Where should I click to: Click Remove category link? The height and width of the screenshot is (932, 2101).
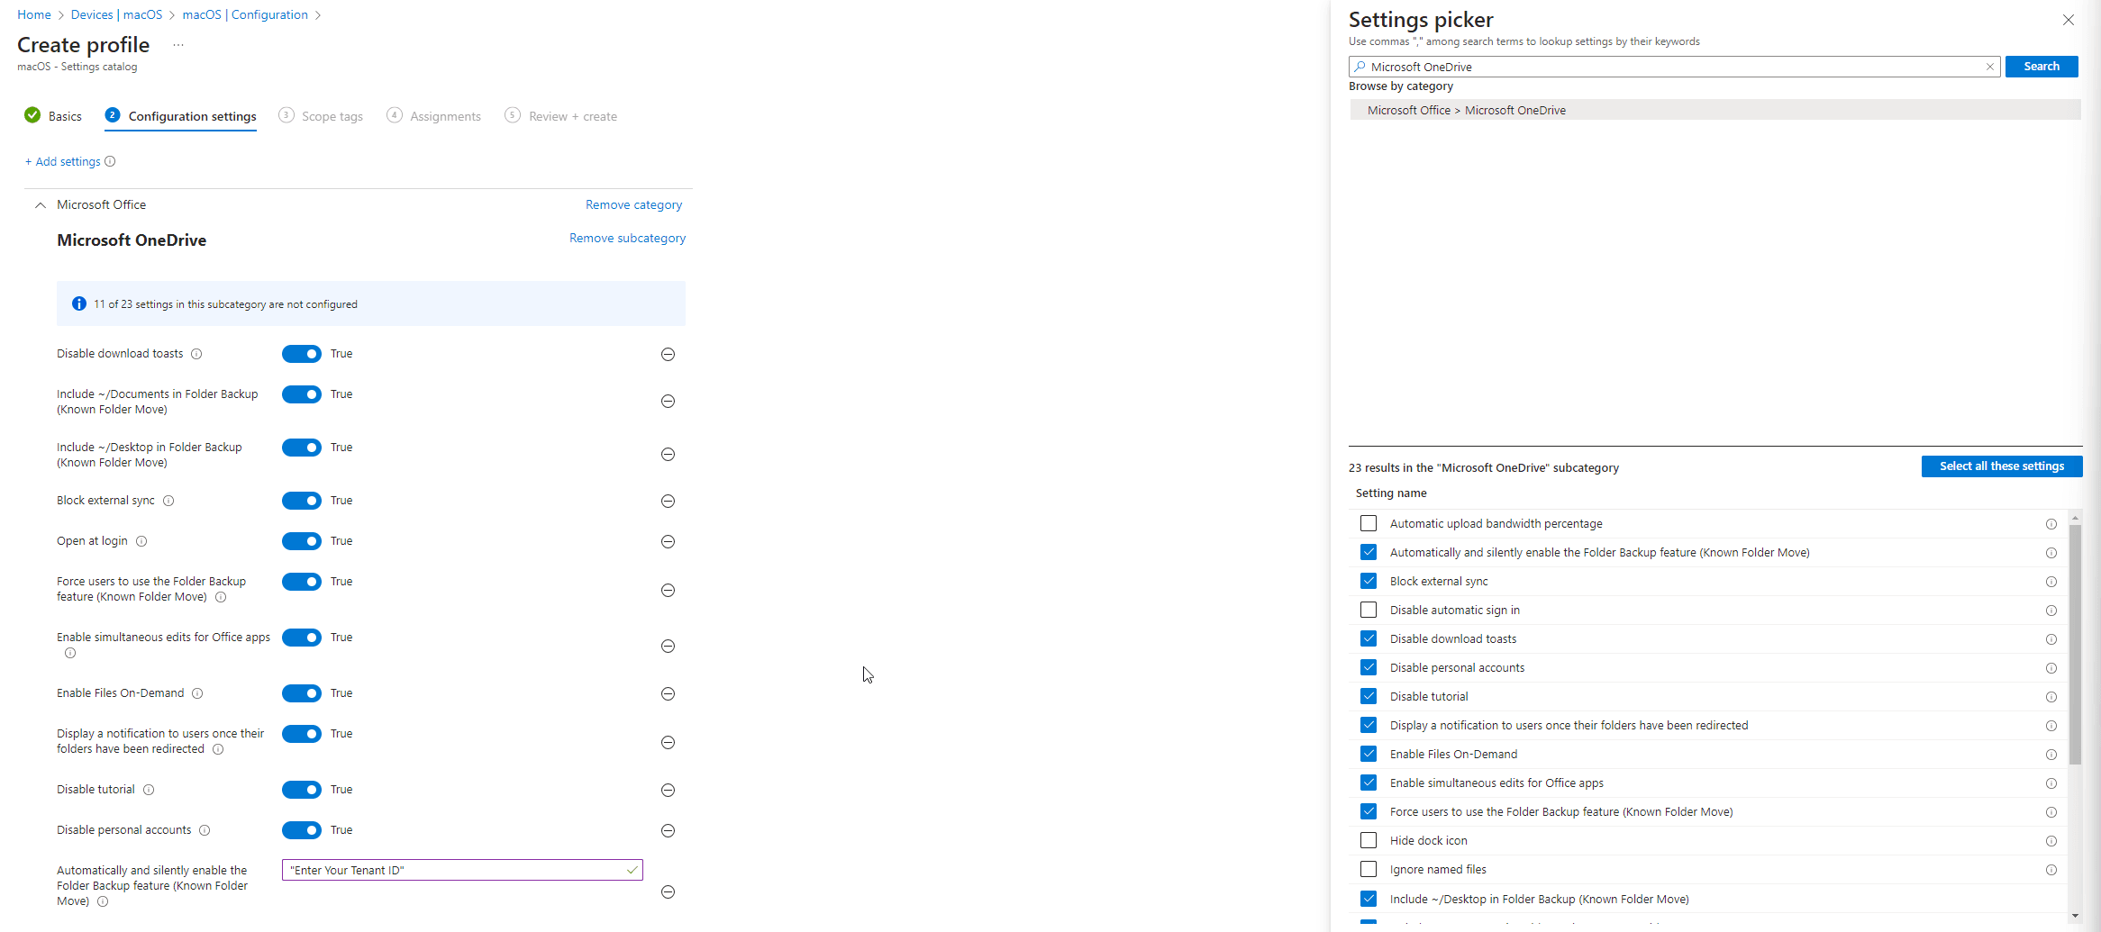[634, 205]
